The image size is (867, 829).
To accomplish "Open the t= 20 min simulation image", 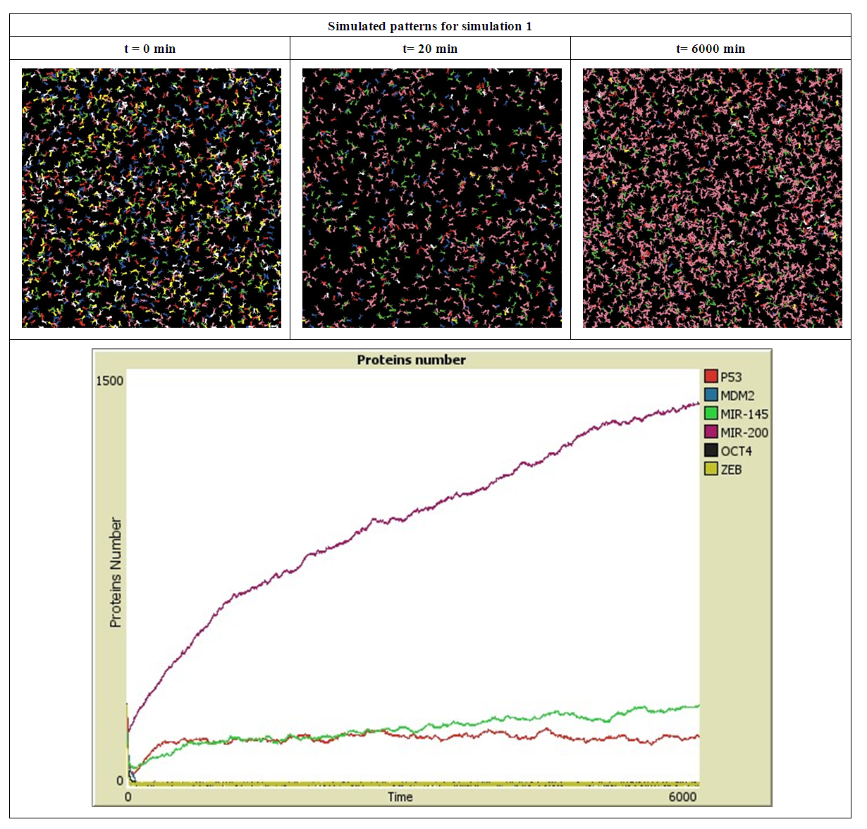I will click(431, 198).
